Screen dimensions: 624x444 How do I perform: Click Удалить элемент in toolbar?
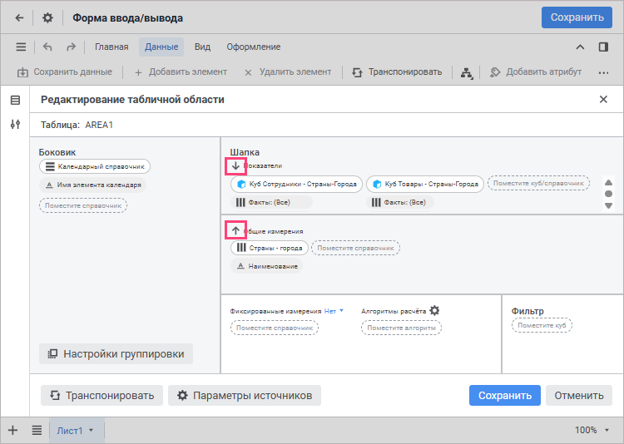(x=288, y=72)
